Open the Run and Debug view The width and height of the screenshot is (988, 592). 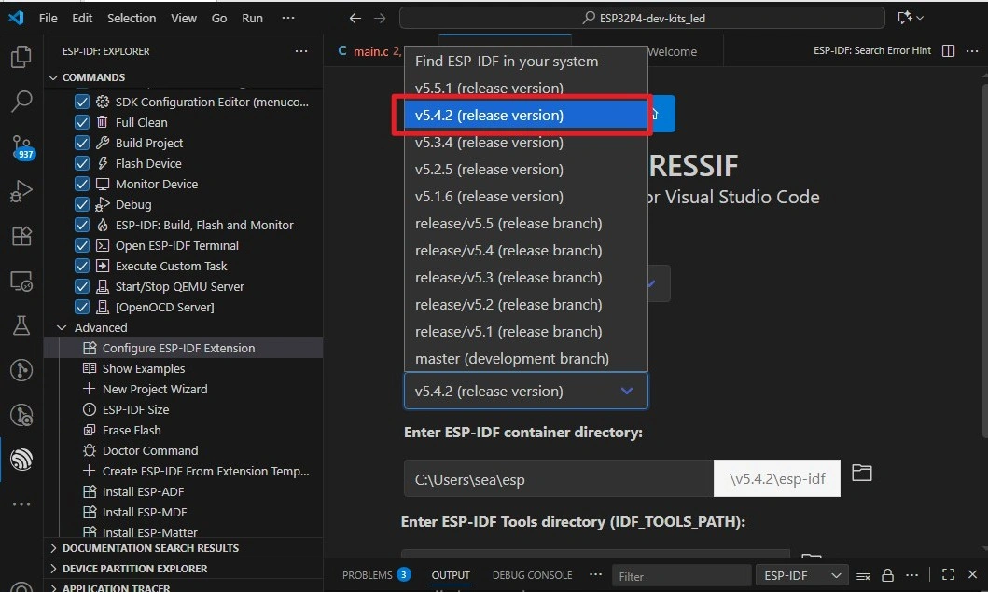[21, 191]
